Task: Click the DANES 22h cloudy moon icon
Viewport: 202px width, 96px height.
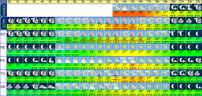Action: 190,7
